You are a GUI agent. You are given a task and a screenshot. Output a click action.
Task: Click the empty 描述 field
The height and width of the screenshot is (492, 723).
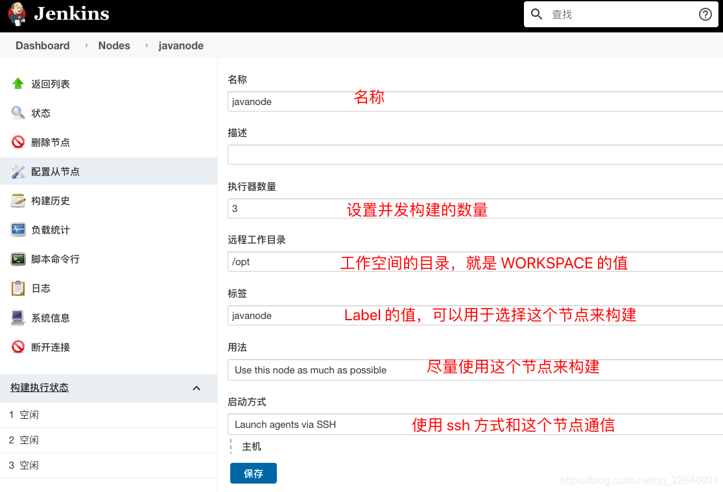click(x=475, y=154)
